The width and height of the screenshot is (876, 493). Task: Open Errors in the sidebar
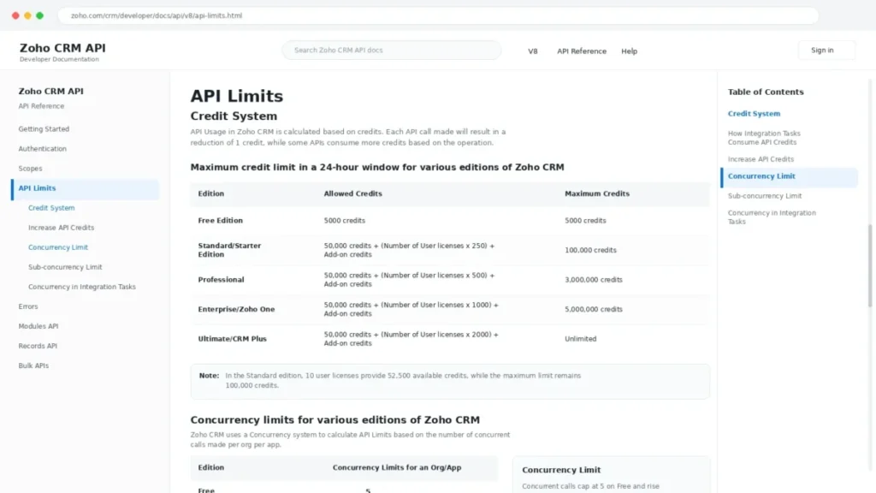tap(28, 306)
